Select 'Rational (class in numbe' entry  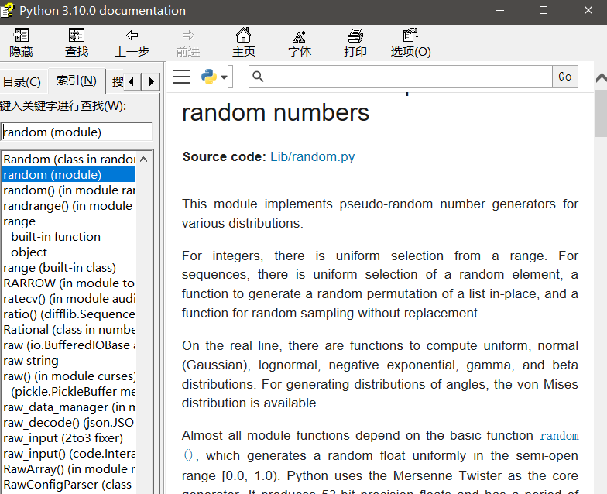click(x=70, y=330)
